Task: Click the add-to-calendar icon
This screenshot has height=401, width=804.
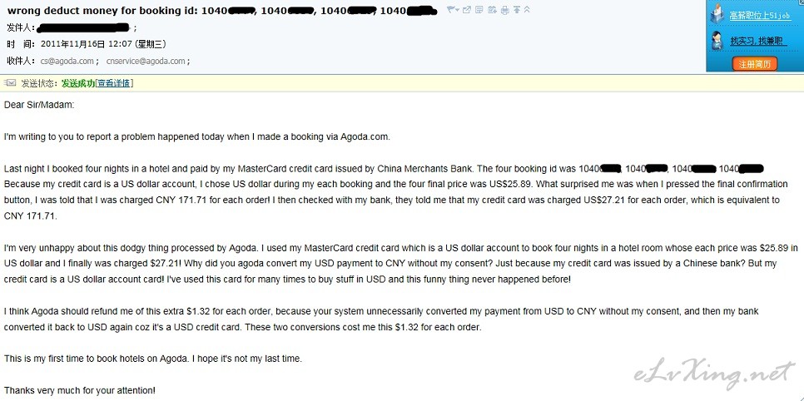Action: [492, 9]
